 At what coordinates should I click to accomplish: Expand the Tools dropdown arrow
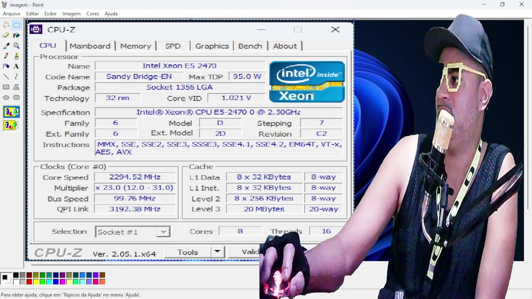click(217, 252)
